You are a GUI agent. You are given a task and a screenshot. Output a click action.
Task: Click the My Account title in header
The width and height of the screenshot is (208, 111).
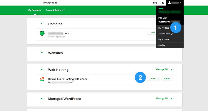pos(50,3)
